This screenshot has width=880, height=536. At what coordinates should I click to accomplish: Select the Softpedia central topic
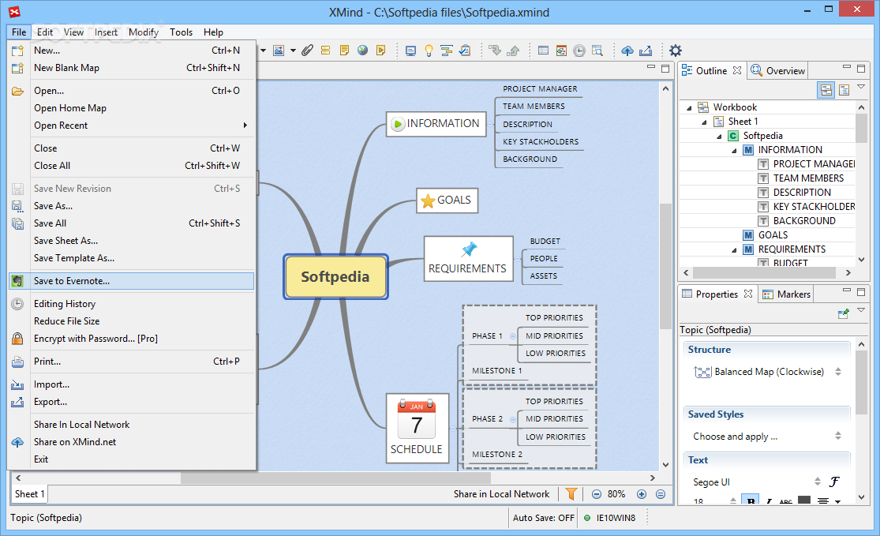[x=335, y=277]
